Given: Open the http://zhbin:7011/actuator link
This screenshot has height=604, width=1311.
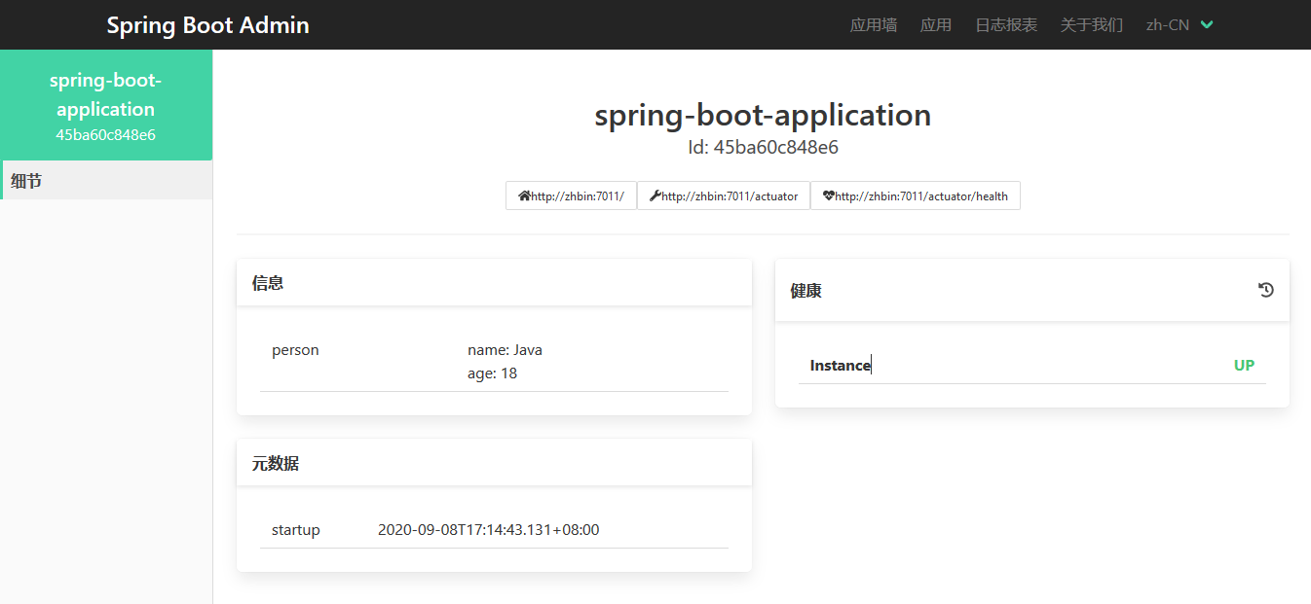Looking at the screenshot, I should tap(724, 195).
